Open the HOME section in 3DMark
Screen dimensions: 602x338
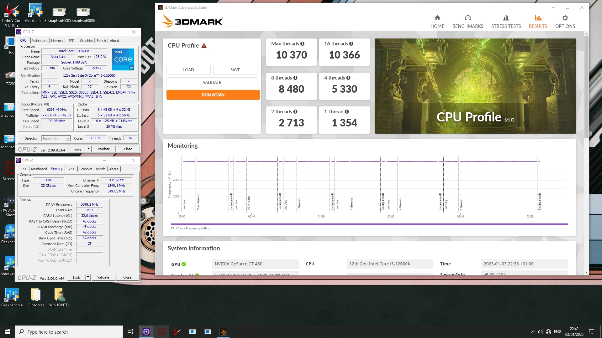pyautogui.click(x=437, y=22)
